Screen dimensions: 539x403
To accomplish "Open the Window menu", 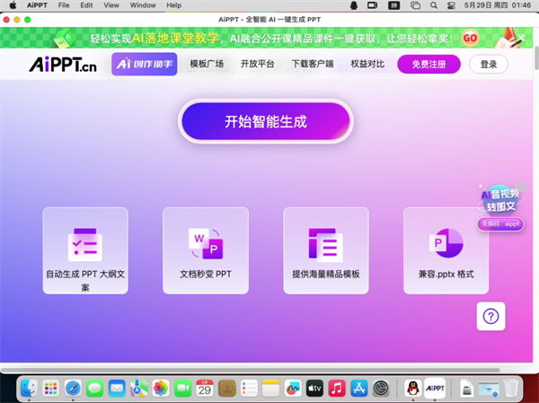I will click(x=143, y=5).
